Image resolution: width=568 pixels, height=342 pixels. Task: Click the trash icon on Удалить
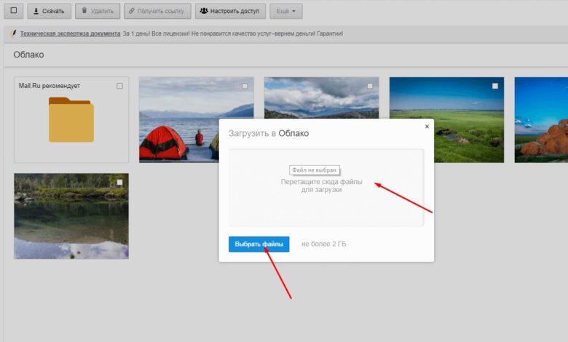coord(85,11)
